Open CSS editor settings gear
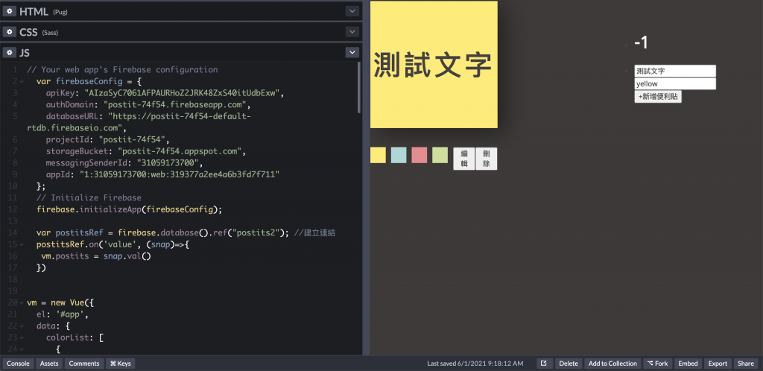Image resolution: width=763 pixels, height=371 pixels. click(9, 32)
